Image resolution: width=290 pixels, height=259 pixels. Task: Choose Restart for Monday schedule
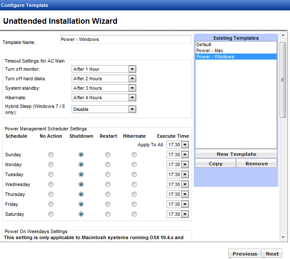click(108, 164)
